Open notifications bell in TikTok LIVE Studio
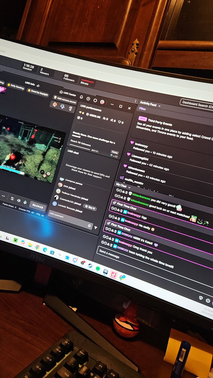The width and height of the screenshot is (213, 378). coord(81,97)
